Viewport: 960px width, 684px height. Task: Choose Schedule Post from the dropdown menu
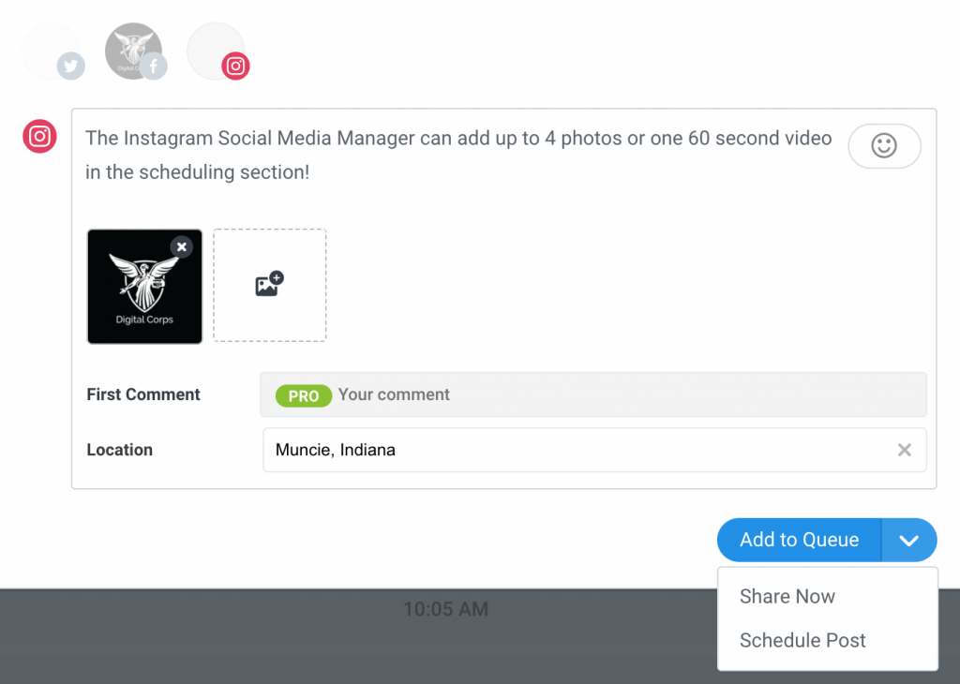pos(802,641)
